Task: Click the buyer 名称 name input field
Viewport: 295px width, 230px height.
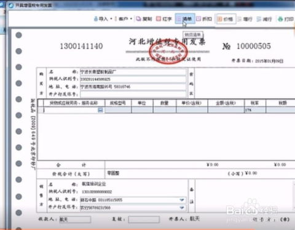Action: (x=133, y=72)
